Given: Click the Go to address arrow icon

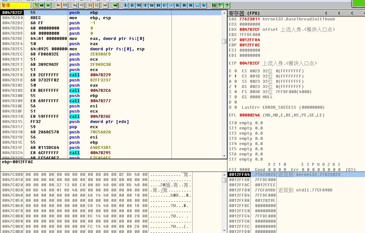Looking at the screenshot, I should click(x=116, y=5).
